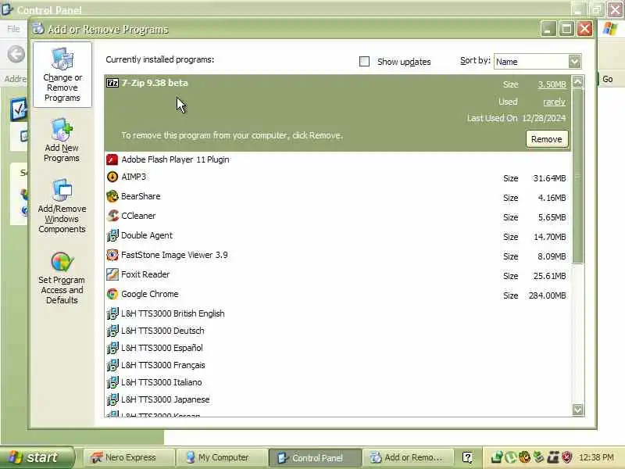Open Add New Programs section
Viewport: 625px width, 469px height.
coord(62,140)
